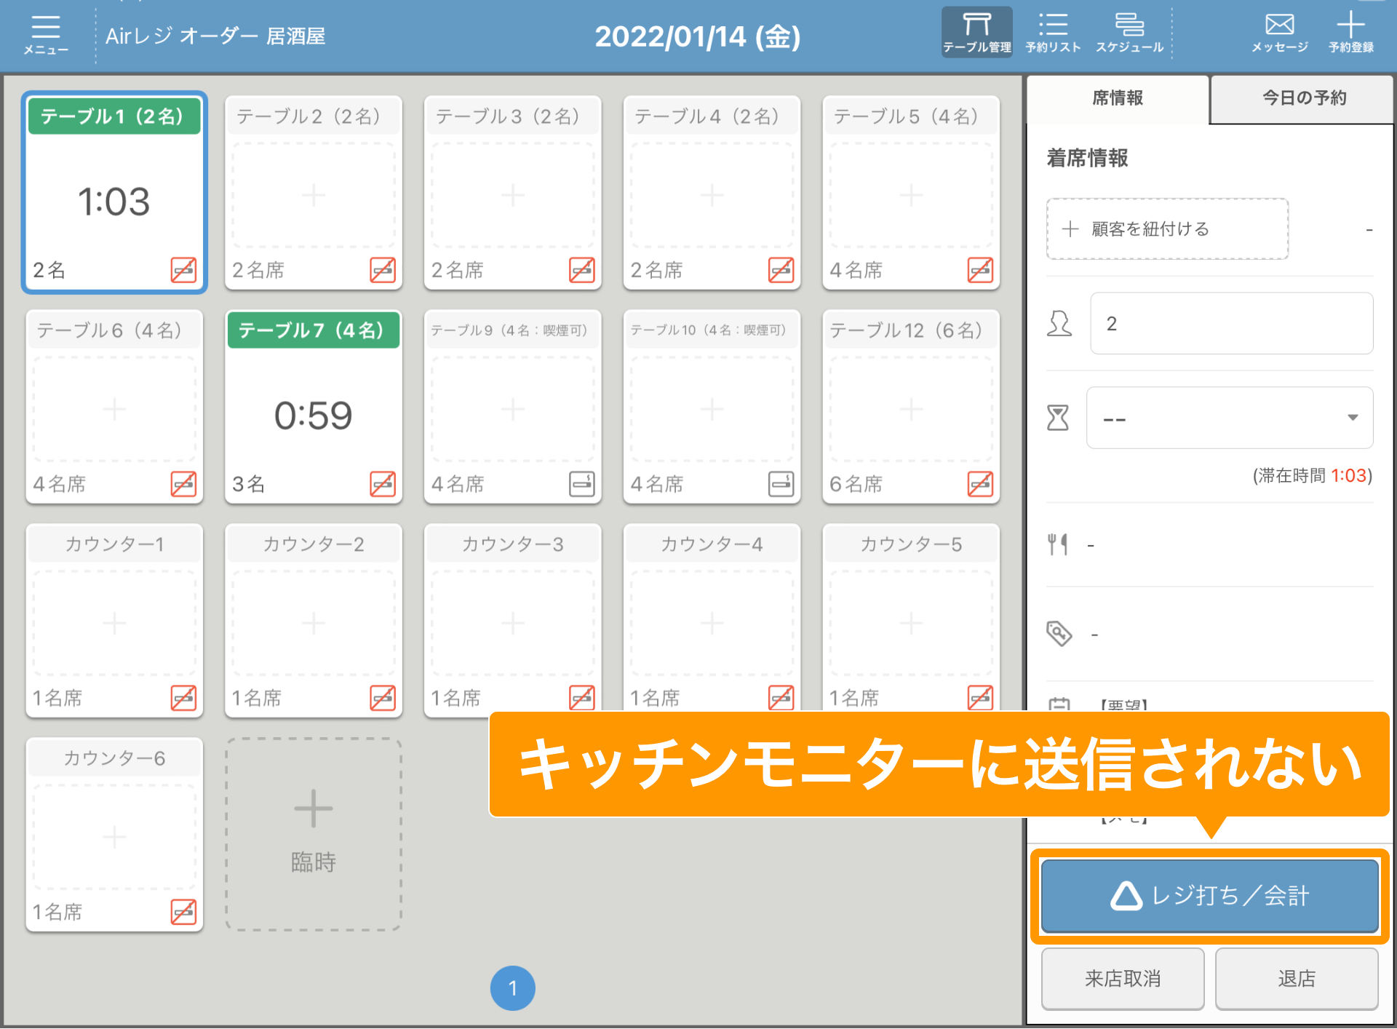Seat guests at カウンター1

click(x=114, y=623)
